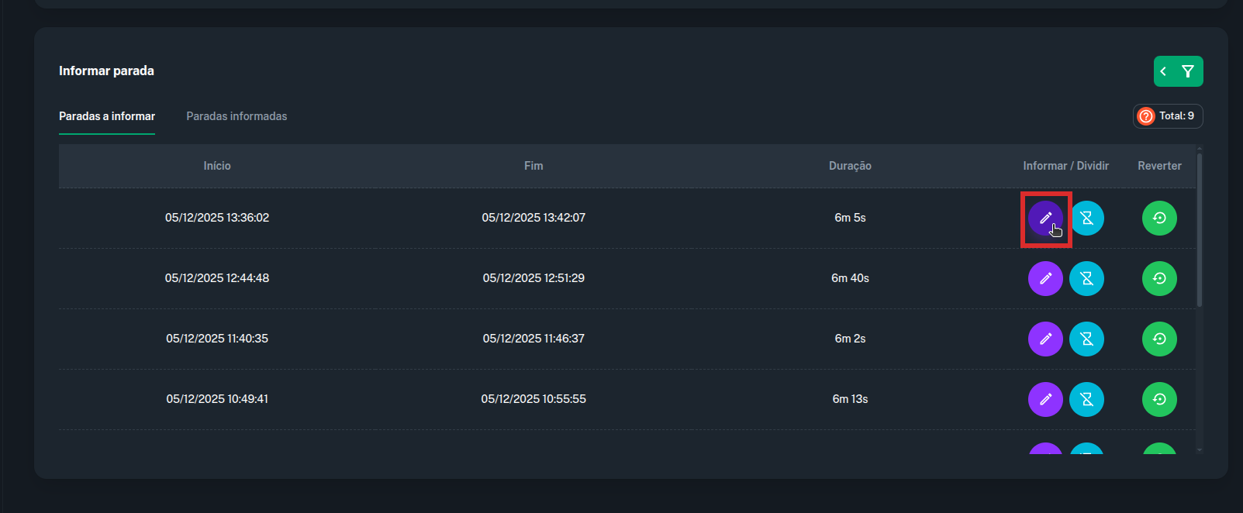Viewport: 1243px width, 513px height.
Task: Split the 13:36:02 stop using hourglass icon
Action: coord(1086,218)
